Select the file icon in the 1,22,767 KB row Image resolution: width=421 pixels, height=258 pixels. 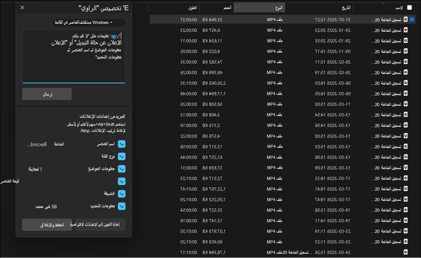pos(405,188)
